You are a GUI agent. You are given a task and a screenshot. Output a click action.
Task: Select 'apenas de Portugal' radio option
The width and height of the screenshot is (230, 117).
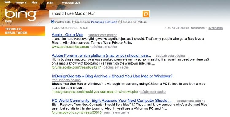click(x=120, y=22)
